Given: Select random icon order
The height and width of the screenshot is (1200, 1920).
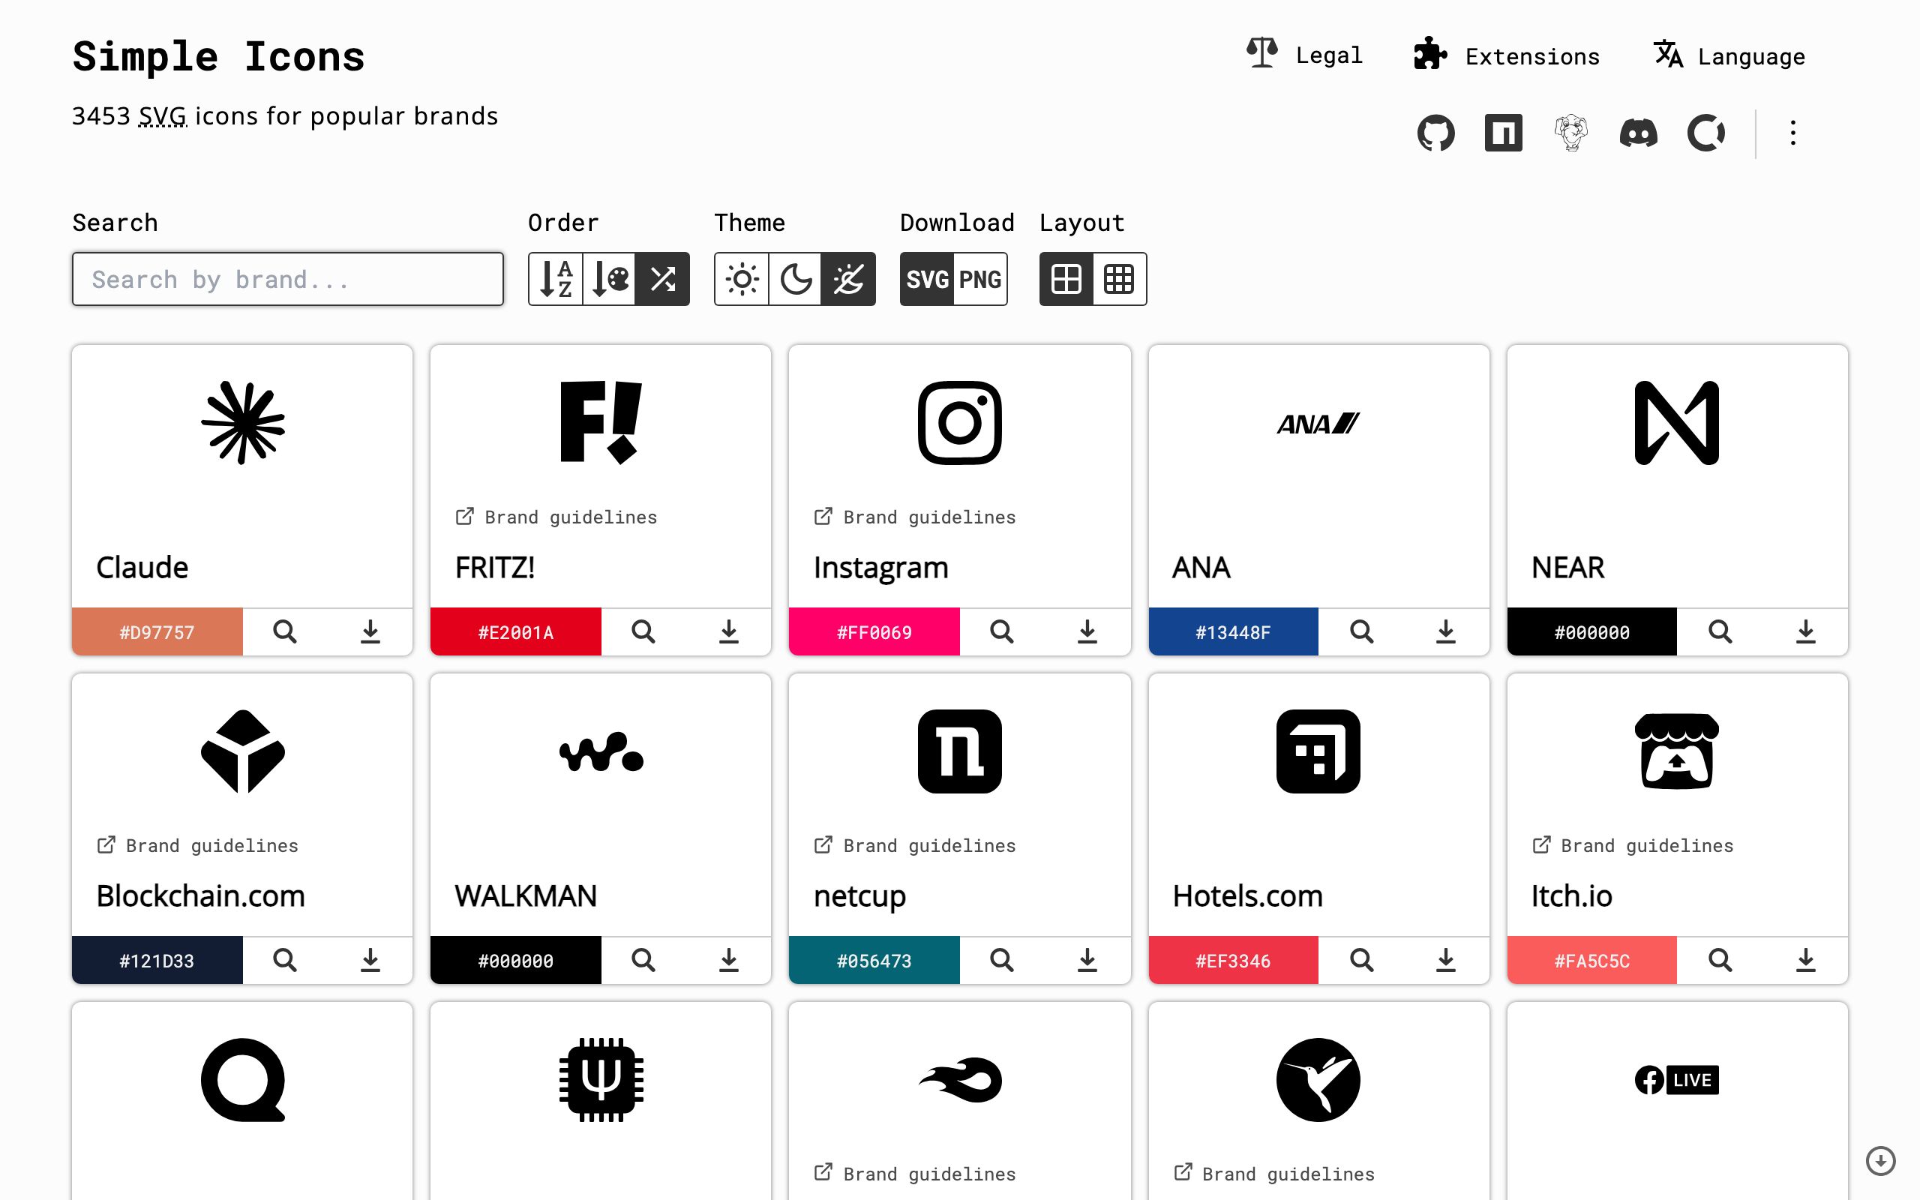Looking at the screenshot, I should coord(662,278).
